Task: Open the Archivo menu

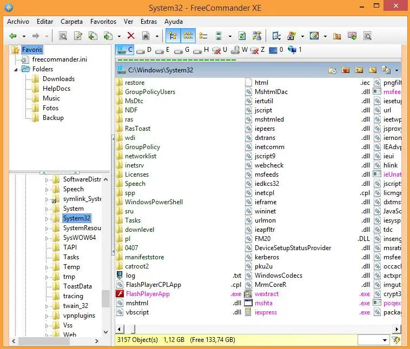Action: [x=18, y=22]
